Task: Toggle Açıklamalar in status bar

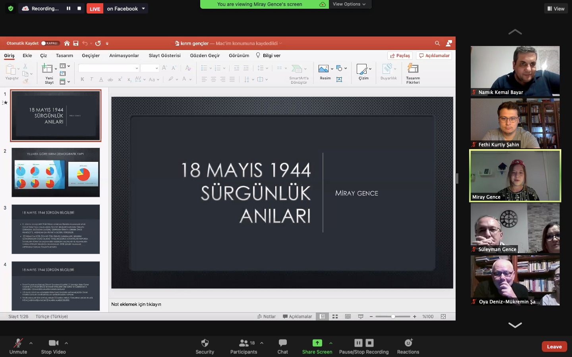Action: pos(297,317)
